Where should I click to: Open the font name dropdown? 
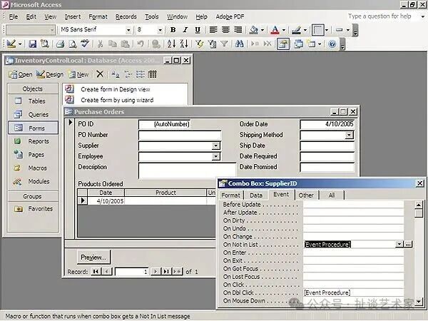pos(128,30)
